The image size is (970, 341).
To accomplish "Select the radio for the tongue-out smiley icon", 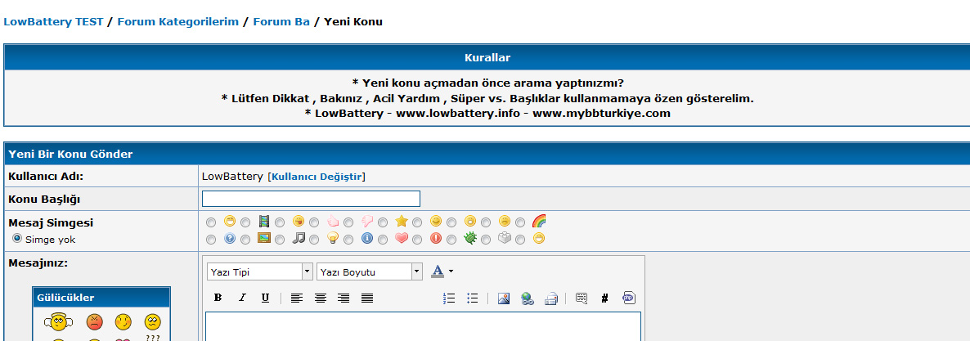I will (x=281, y=222).
